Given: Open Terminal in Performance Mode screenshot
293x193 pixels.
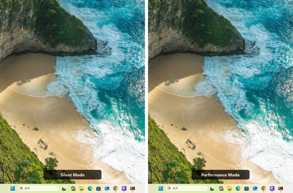Looking at the screenshot, I should pyautogui.click(x=280, y=188).
